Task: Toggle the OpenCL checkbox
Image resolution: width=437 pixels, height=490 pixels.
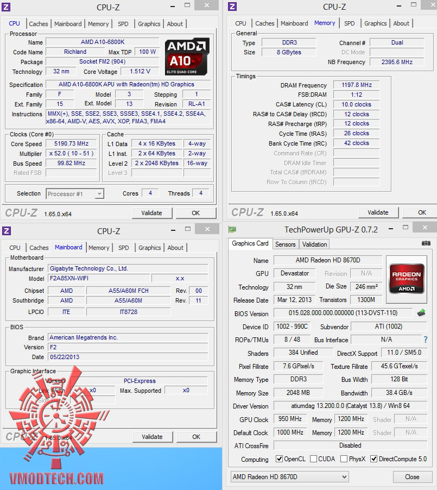Action: [279, 458]
